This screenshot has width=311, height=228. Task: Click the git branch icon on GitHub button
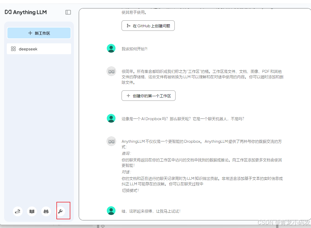[x=129, y=26]
